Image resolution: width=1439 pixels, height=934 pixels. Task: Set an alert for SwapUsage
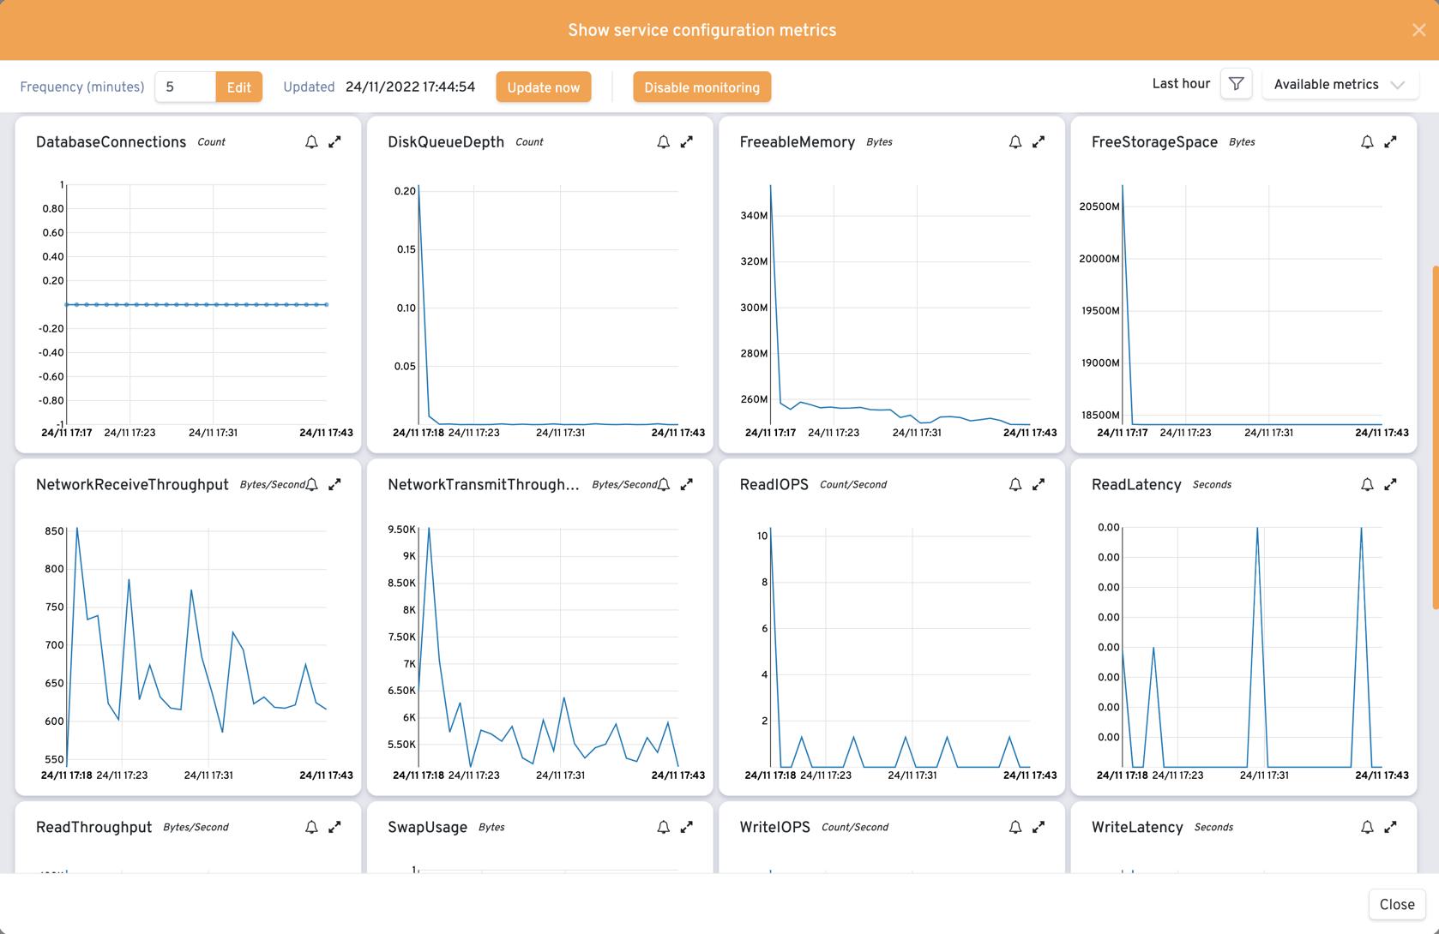coord(663,828)
